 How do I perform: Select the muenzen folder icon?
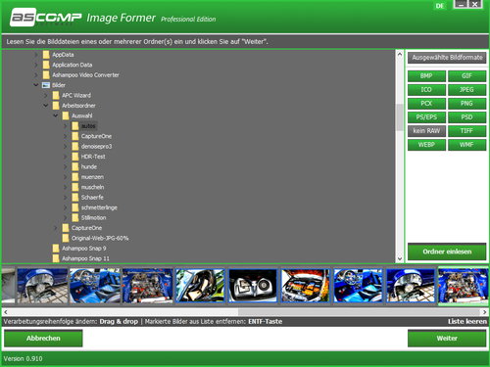(x=75, y=177)
